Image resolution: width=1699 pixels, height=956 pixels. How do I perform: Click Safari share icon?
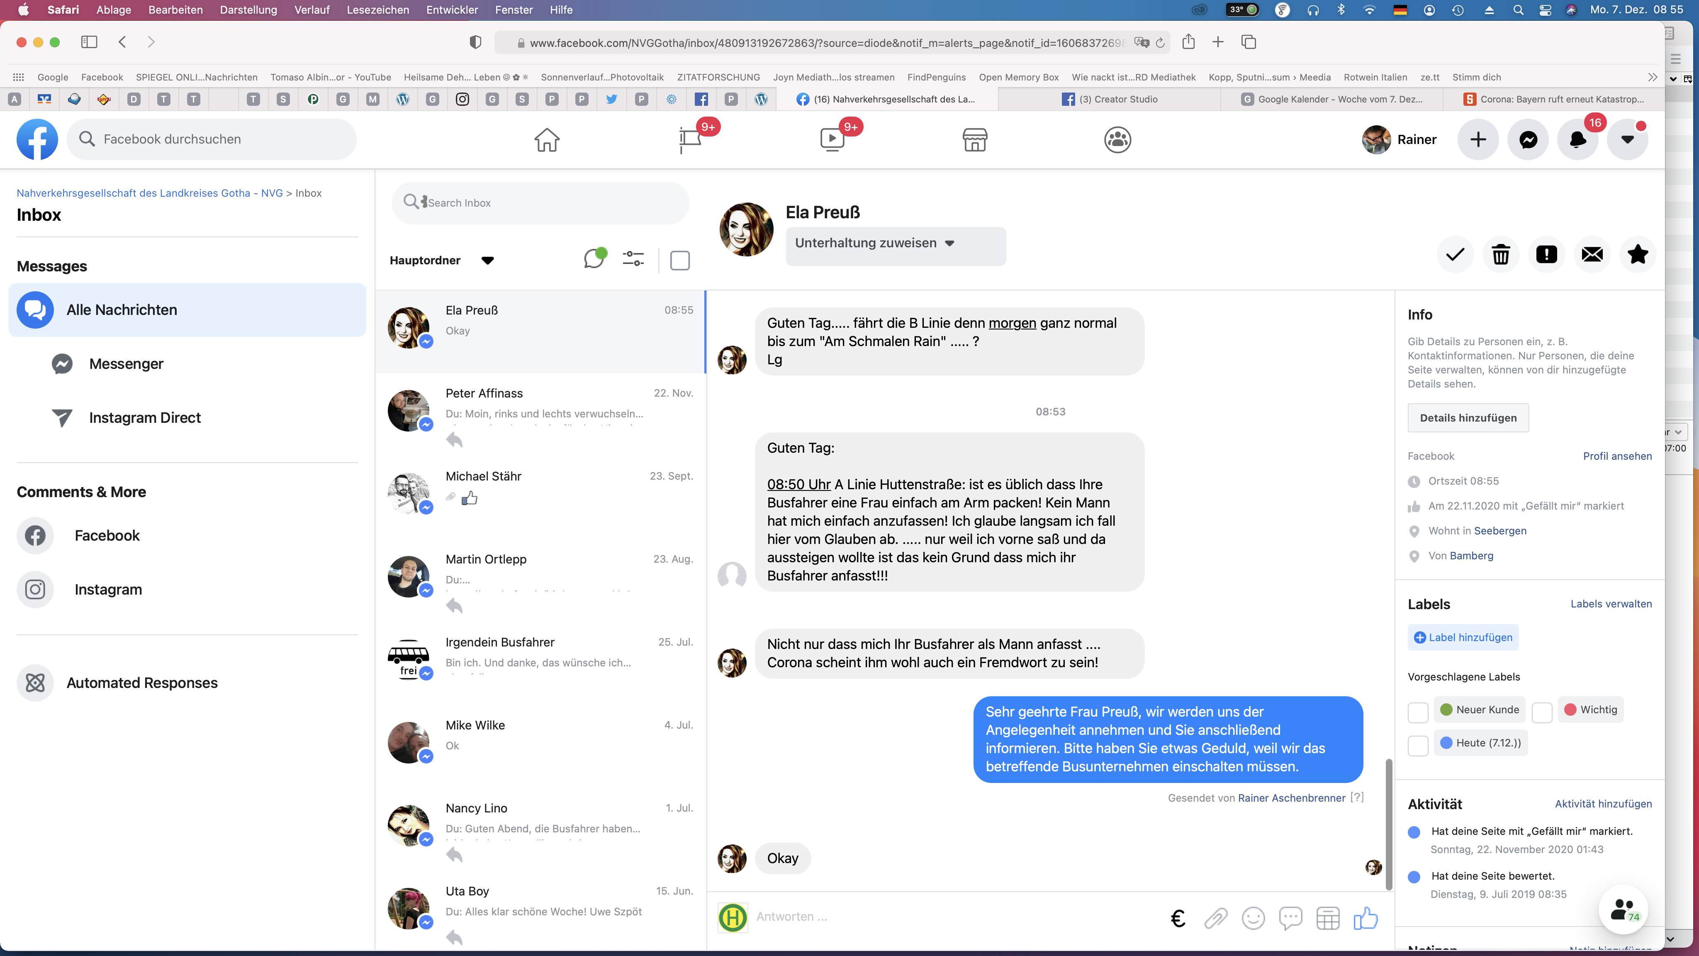pos(1188,41)
